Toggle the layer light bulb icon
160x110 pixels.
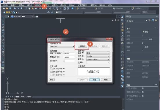point(7,12)
